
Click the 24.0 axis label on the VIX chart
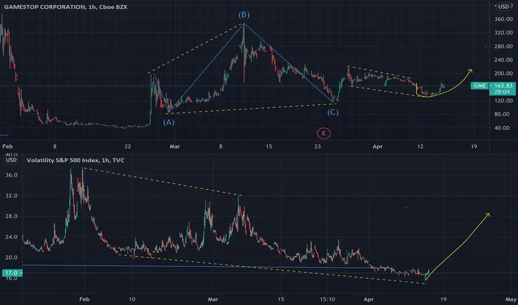(x=11, y=237)
